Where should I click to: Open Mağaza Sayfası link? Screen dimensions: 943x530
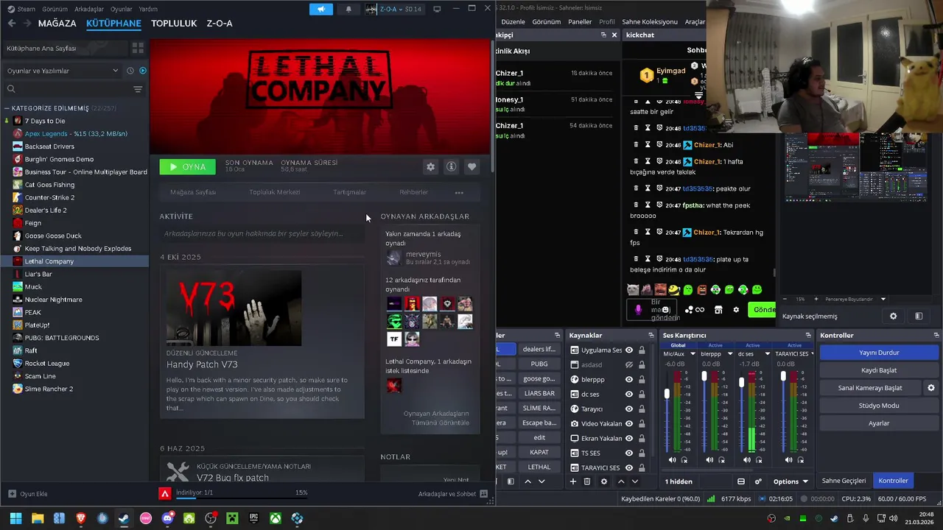click(193, 192)
